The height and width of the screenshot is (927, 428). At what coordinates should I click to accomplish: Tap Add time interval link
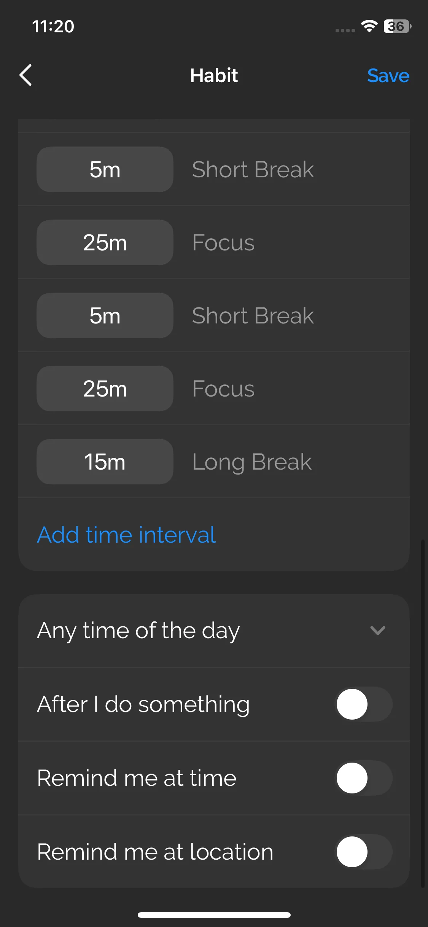(126, 535)
